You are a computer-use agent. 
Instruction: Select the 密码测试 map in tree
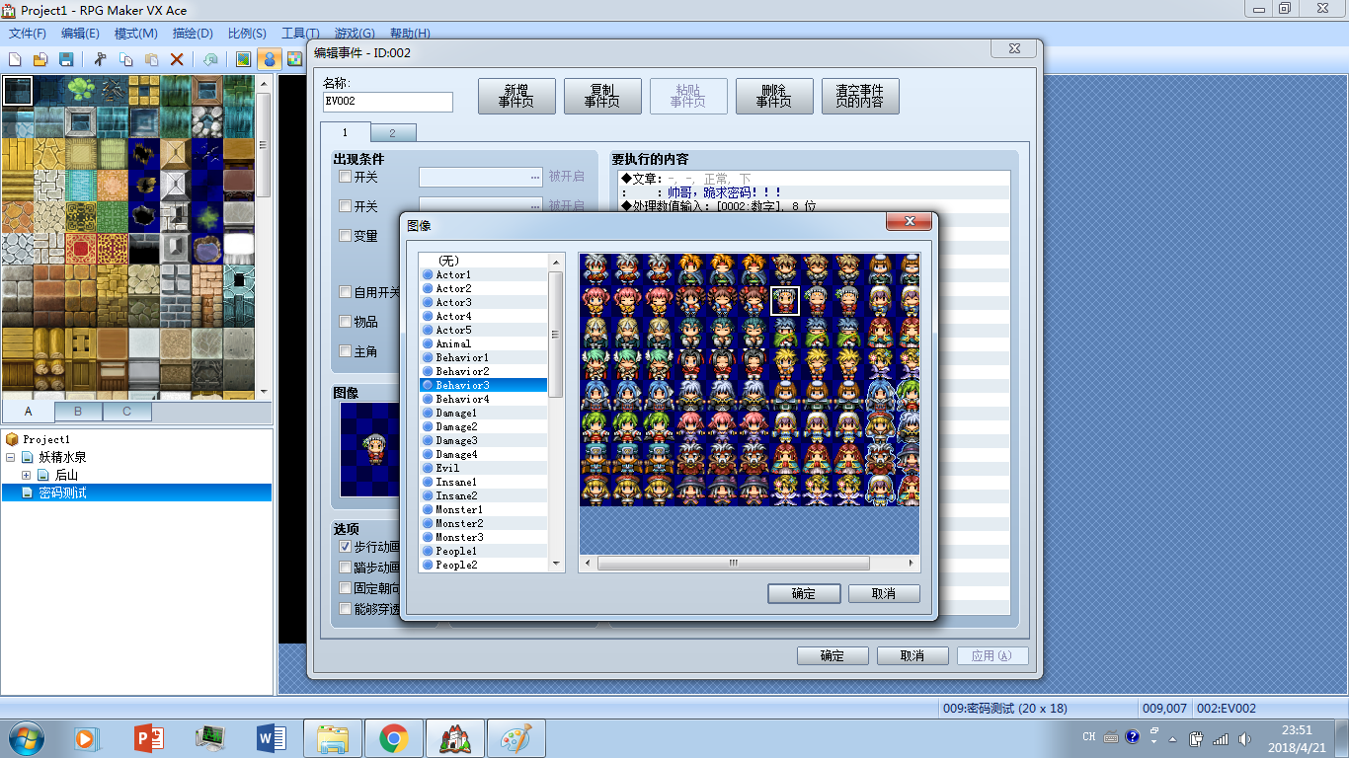point(63,493)
